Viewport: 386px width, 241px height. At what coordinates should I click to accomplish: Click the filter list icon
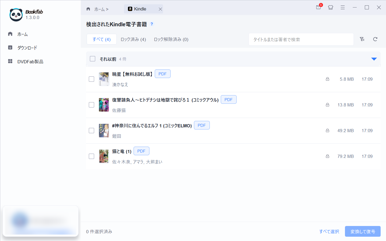point(362,39)
